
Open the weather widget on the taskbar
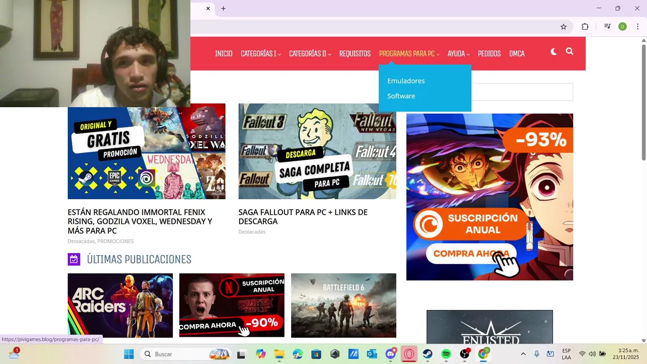point(14,353)
